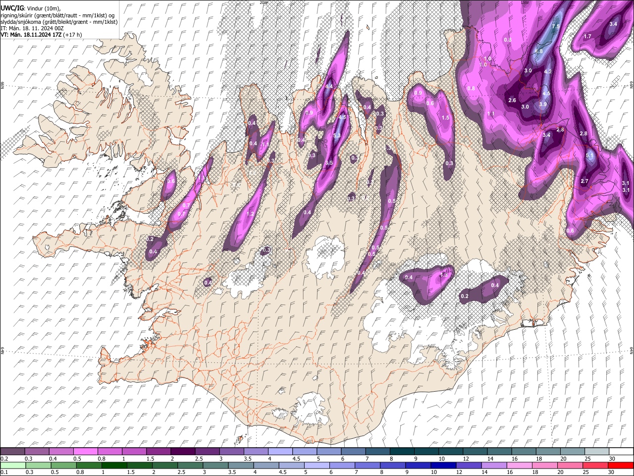Click the '0.1' label in the legend
This screenshot has width=634, height=476.
pyautogui.click(x=3, y=472)
